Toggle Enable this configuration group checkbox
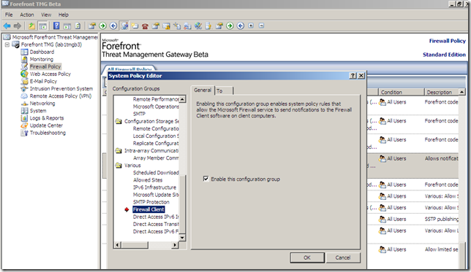This screenshot has height=272, width=471. (206, 179)
